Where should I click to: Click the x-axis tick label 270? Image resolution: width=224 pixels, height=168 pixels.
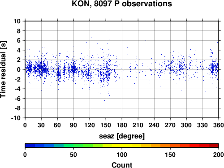(170, 125)
